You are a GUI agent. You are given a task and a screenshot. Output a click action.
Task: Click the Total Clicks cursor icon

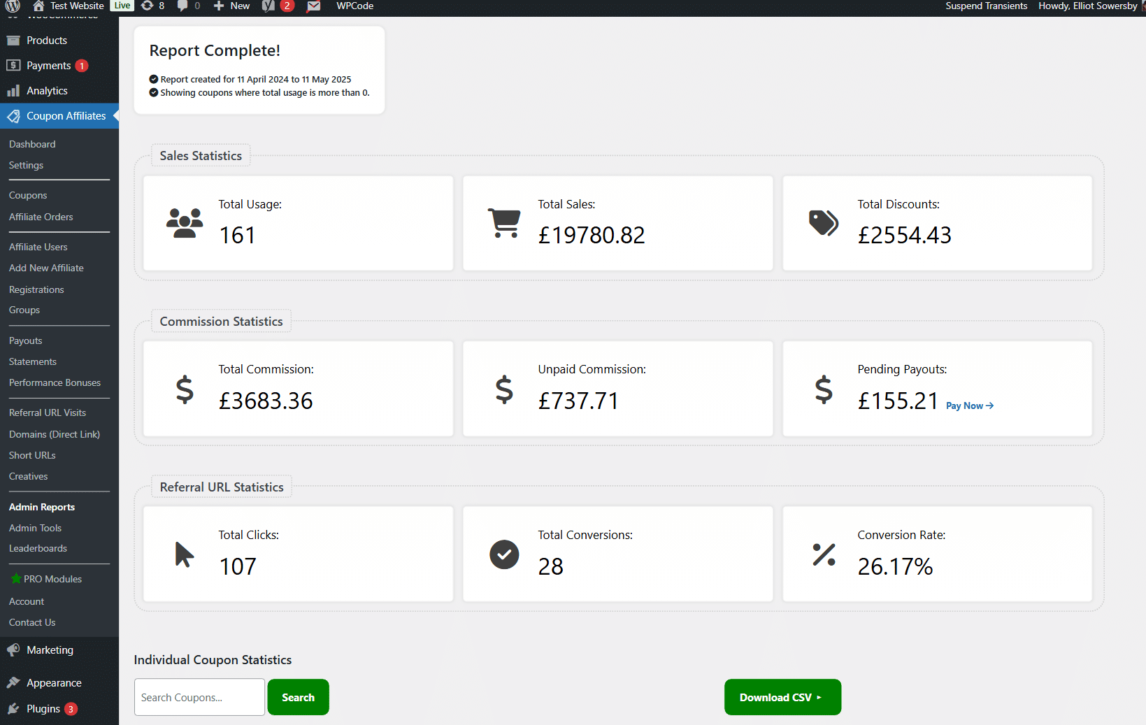(x=184, y=554)
